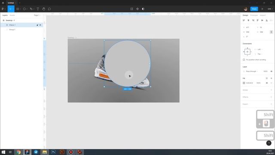Select the Hand tool

[44, 9]
